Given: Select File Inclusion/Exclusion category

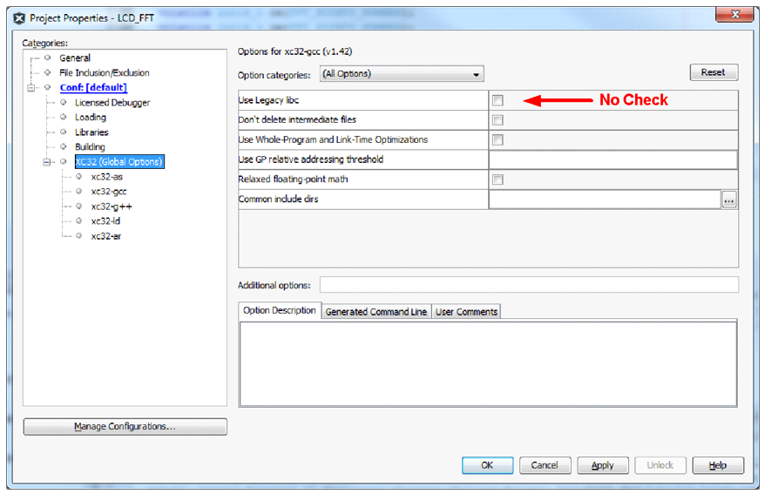Looking at the screenshot, I should click(x=105, y=72).
